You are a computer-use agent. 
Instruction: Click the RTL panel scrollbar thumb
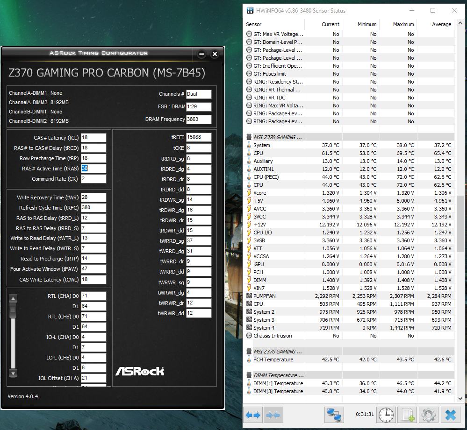click(x=13, y=311)
